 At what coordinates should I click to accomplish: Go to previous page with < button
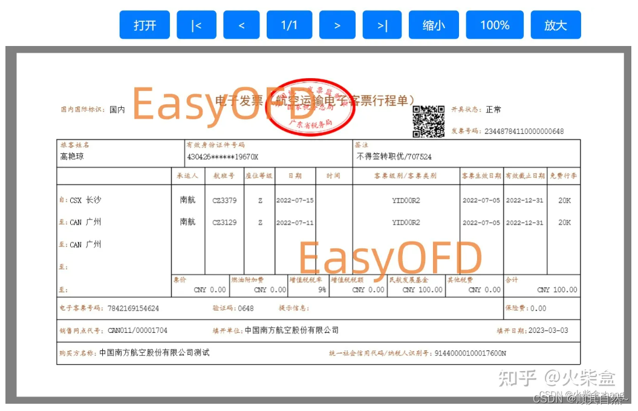pyautogui.click(x=241, y=25)
